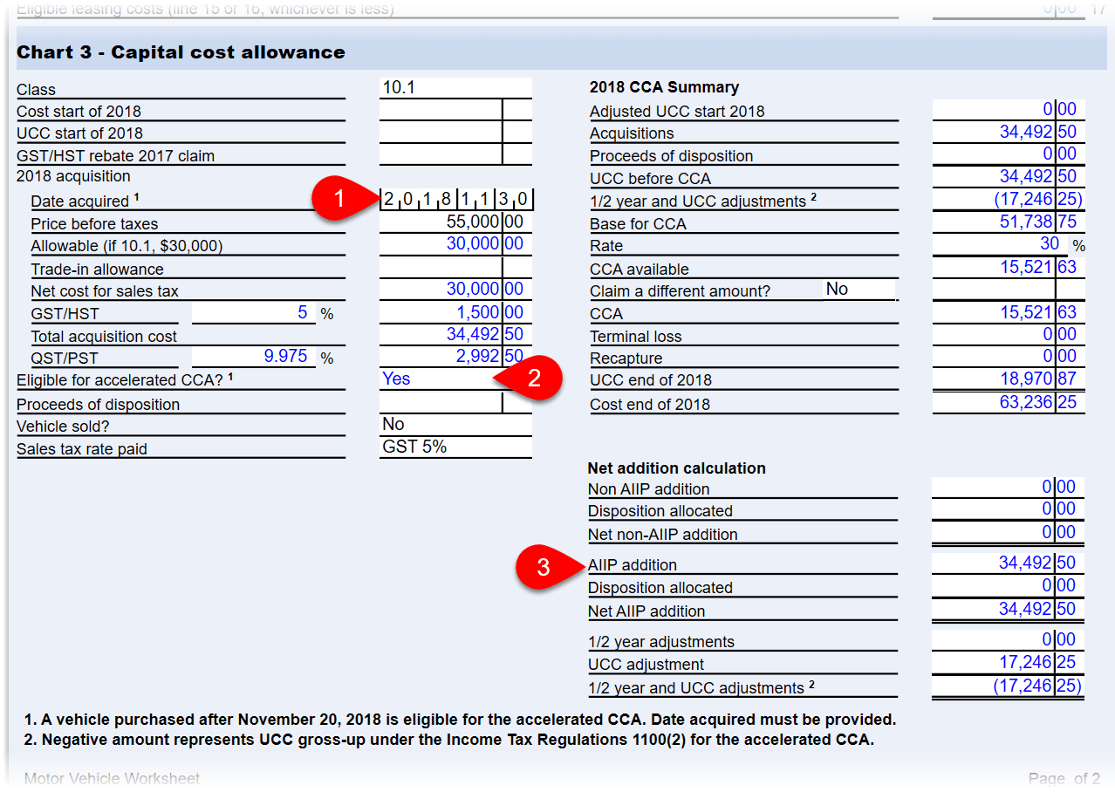Open the Sales tax rate paid GST 5% field
Image resolution: width=1115 pixels, height=792 pixels.
pos(455,447)
